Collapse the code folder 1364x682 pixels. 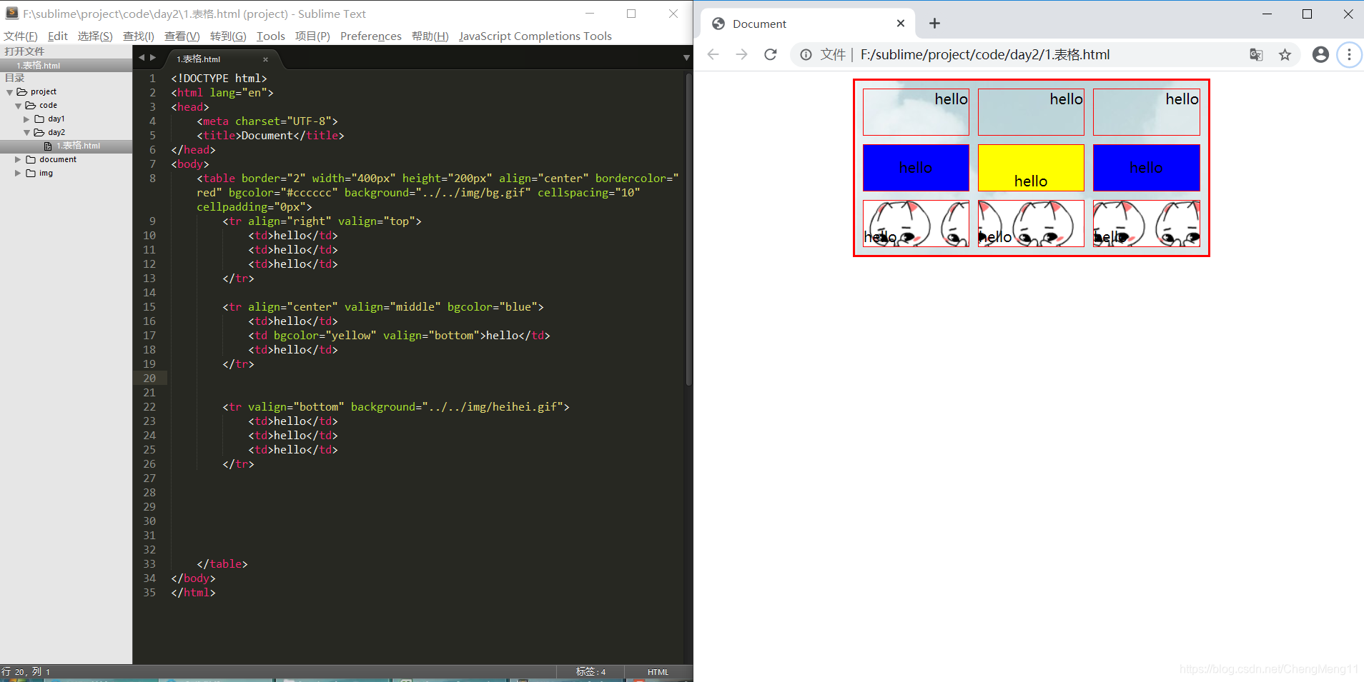coord(19,106)
